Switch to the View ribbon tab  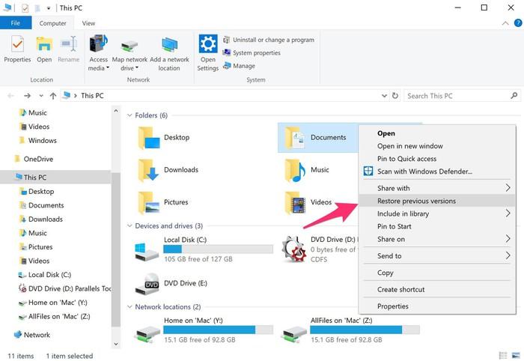coord(88,23)
